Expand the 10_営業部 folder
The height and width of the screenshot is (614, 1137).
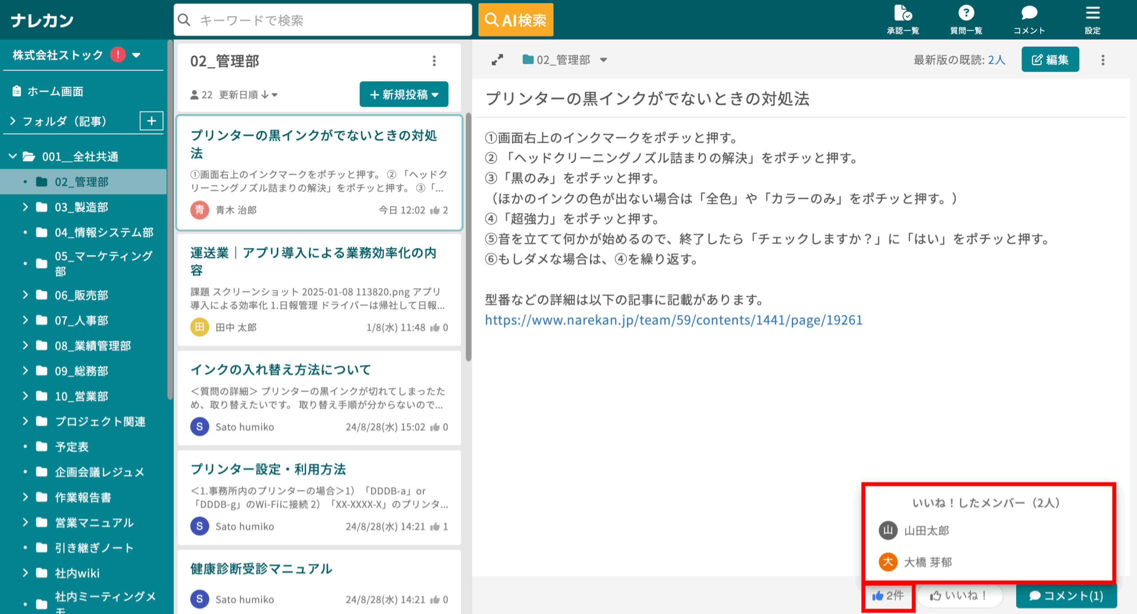pyautogui.click(x=25, y=396)
